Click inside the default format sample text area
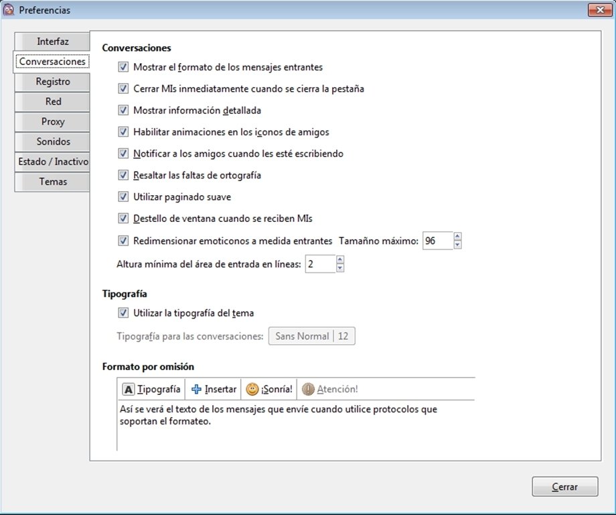The width and height of the screenshot is (616, 515). click(x=296, y=425)
